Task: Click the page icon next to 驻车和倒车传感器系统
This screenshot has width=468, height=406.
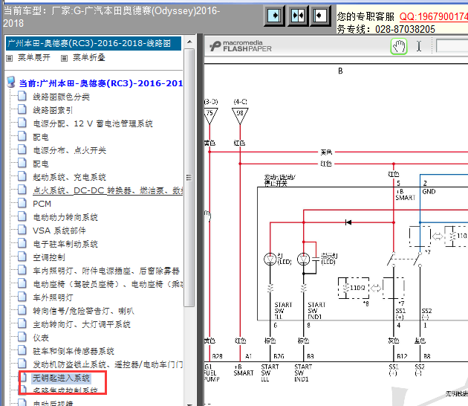Action: click(x=22, y=350)
